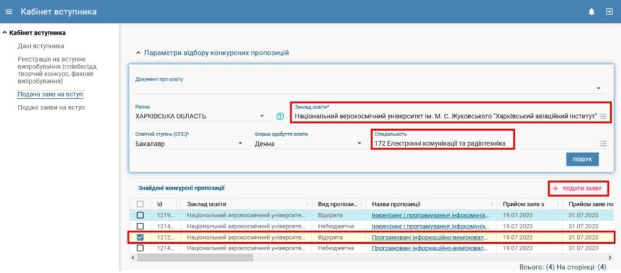621x273 pixels.
Task: Click the notifications bell icon
Action: [x=591, y=12]
